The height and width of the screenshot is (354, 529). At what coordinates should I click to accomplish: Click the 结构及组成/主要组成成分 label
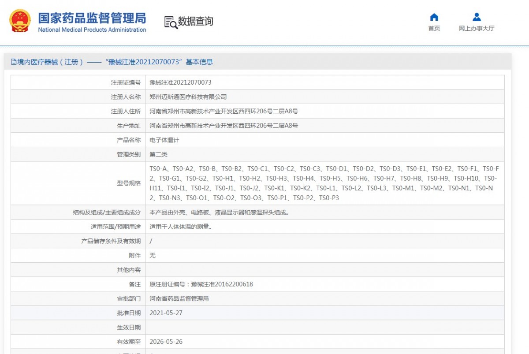coord(107,212)
